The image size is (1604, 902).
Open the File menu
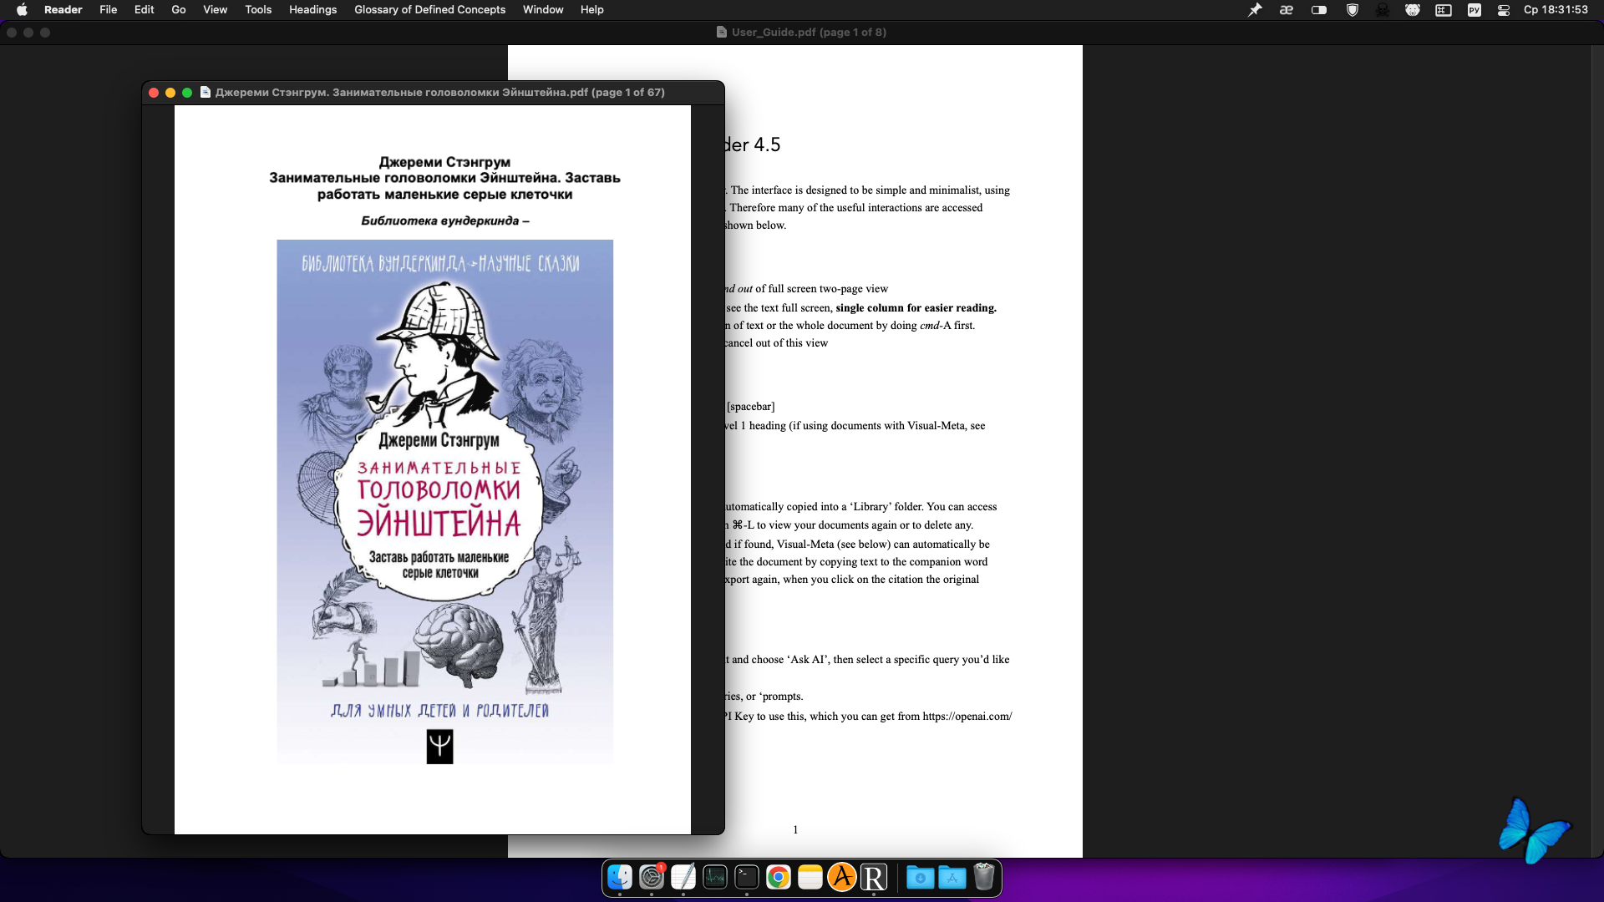point(108,10)
